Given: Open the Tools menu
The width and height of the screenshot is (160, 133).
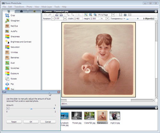Looking at the screenshot, I should point(57,7).
